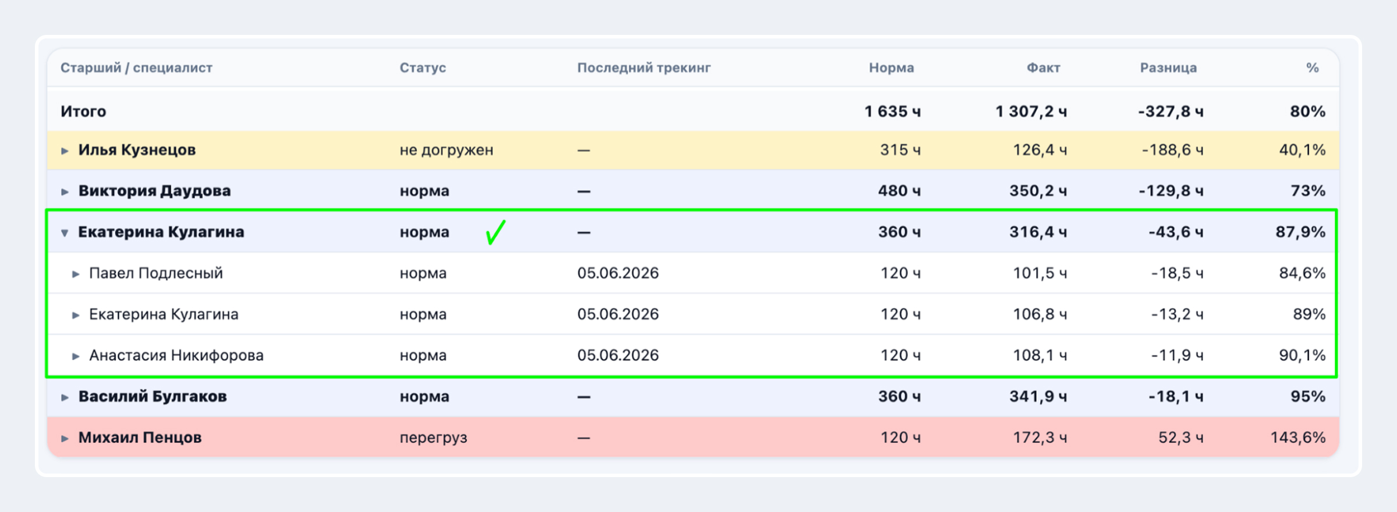This screenshot has height=512, width=1397.
Task: Sort by the Статус column header
Action: coord(423,67)
